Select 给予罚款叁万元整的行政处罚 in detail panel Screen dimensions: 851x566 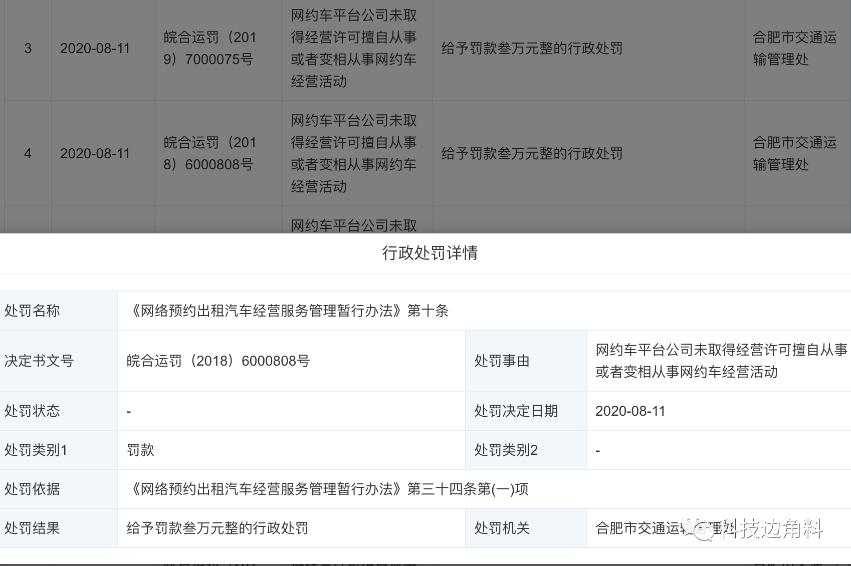218,528
